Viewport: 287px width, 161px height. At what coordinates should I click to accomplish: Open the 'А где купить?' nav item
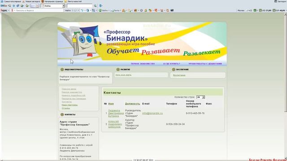tap(171, 64)
